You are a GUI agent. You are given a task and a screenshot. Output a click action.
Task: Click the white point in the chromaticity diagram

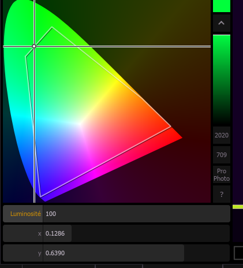80,124
